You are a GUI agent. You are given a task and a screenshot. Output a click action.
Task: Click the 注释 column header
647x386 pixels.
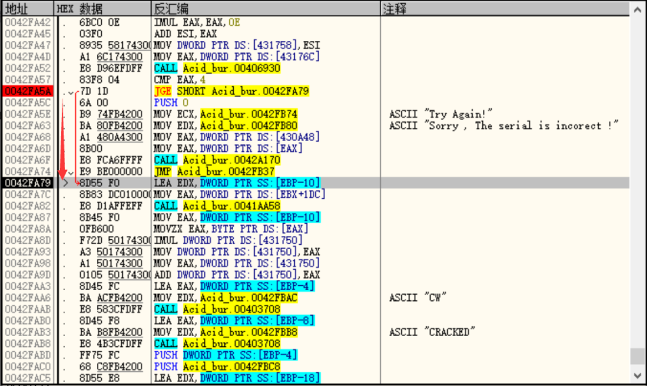[505, 9]
